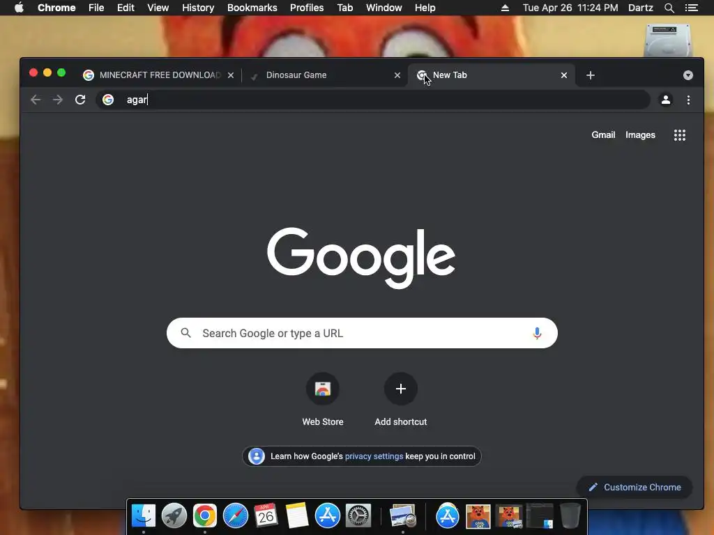Open the History menu

click(x=198, y=8)
